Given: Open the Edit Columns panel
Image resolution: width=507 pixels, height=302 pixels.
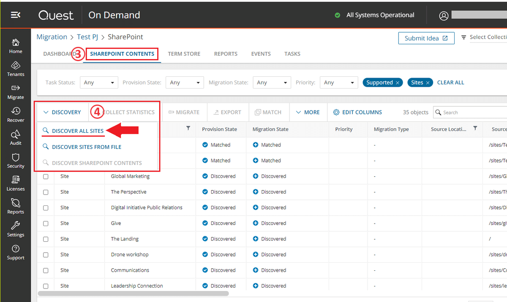Looking at the screenshot, I should coord(357,112).
